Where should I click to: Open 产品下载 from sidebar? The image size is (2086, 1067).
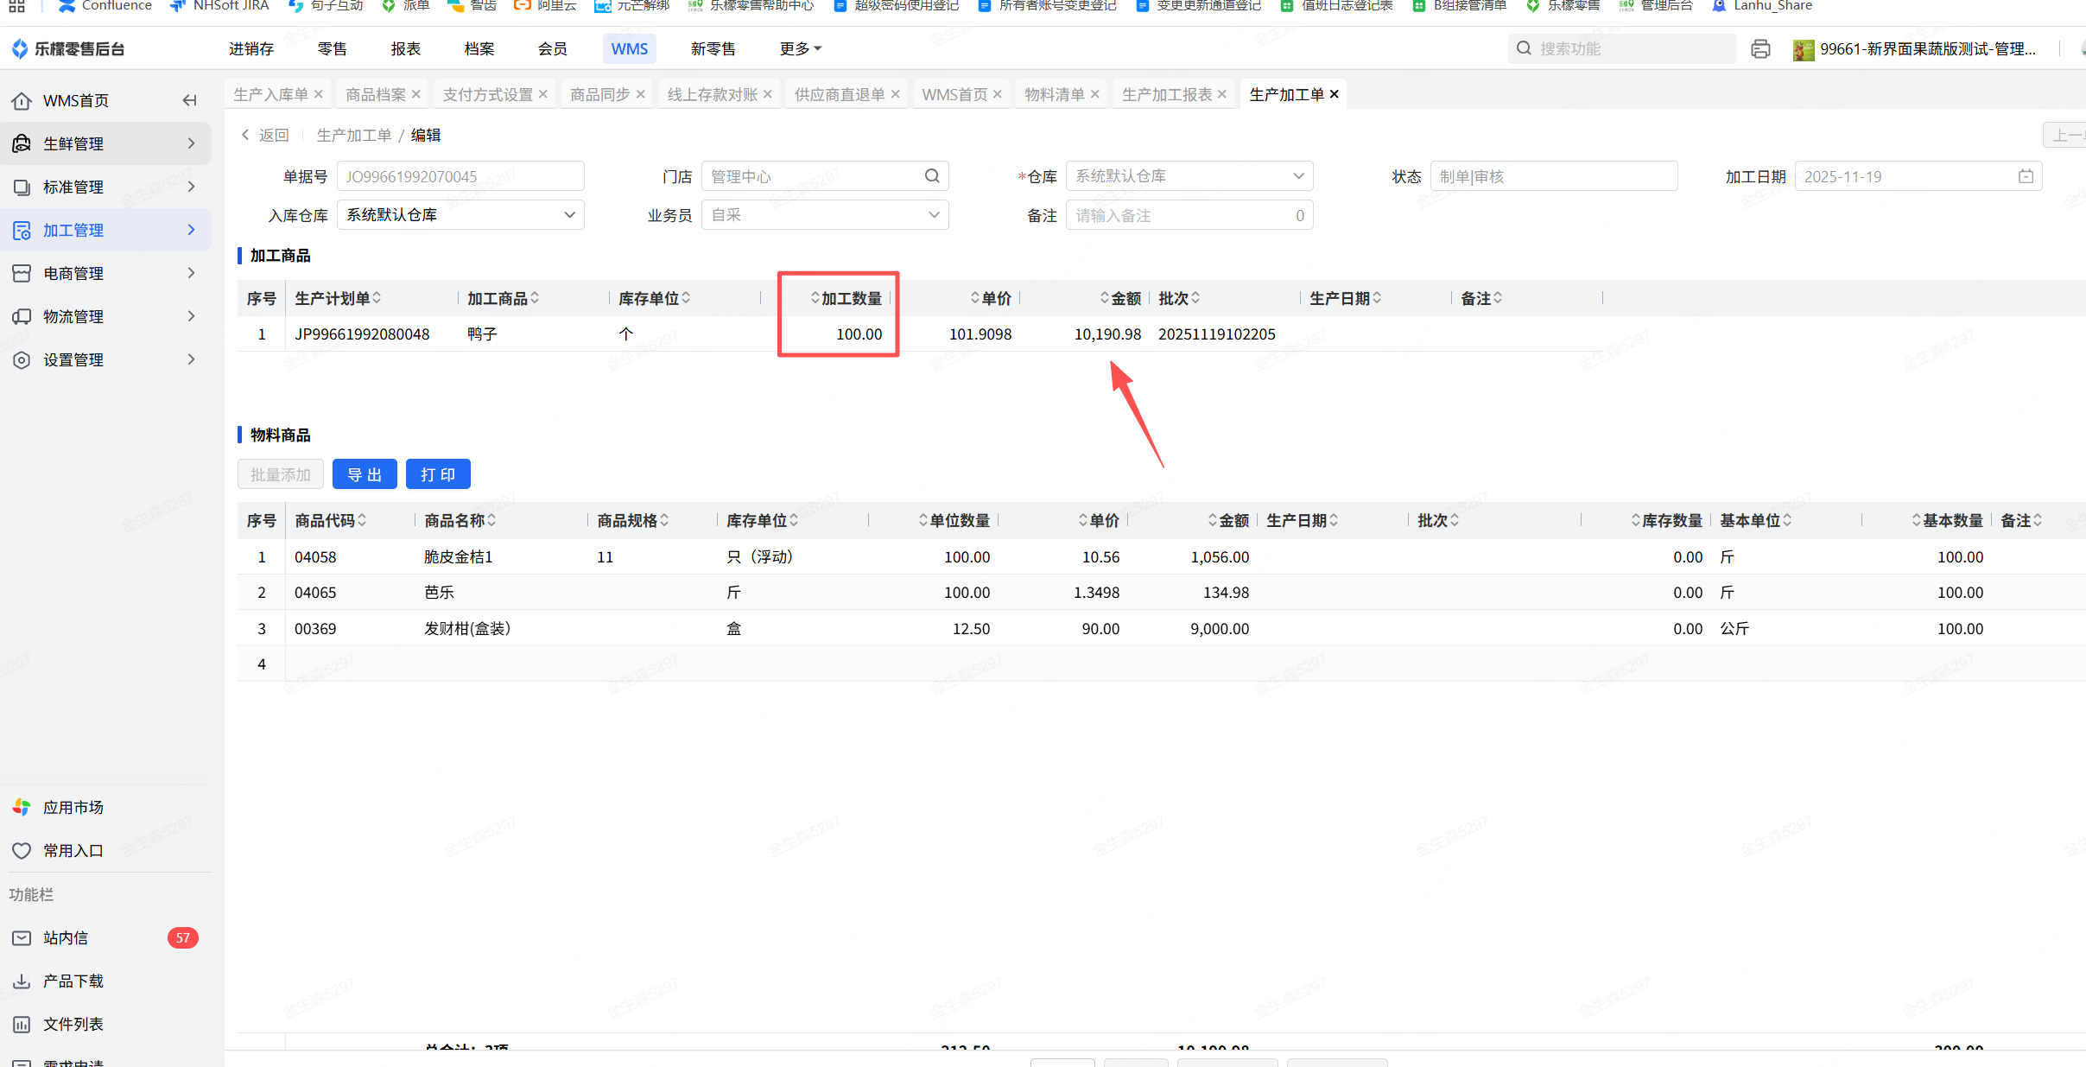click(73, 981)
